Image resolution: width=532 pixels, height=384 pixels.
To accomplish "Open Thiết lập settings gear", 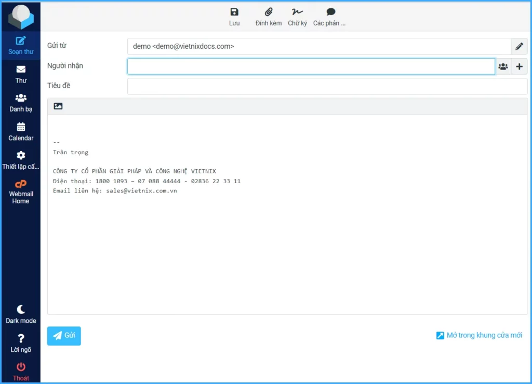I will (x=21, y=160).
